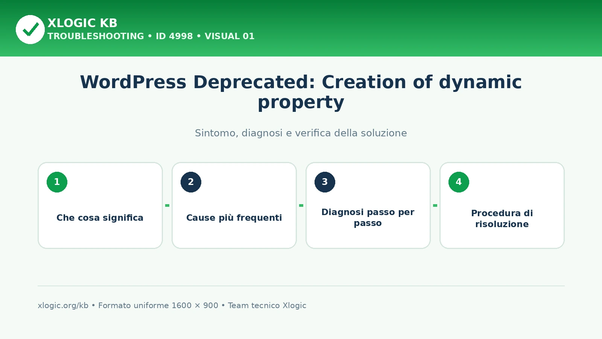Click the 'WordPress Deprecated: Creation of dynamic property' heading
The height and width of the screenshot is (339, 602).
point(301,92)
